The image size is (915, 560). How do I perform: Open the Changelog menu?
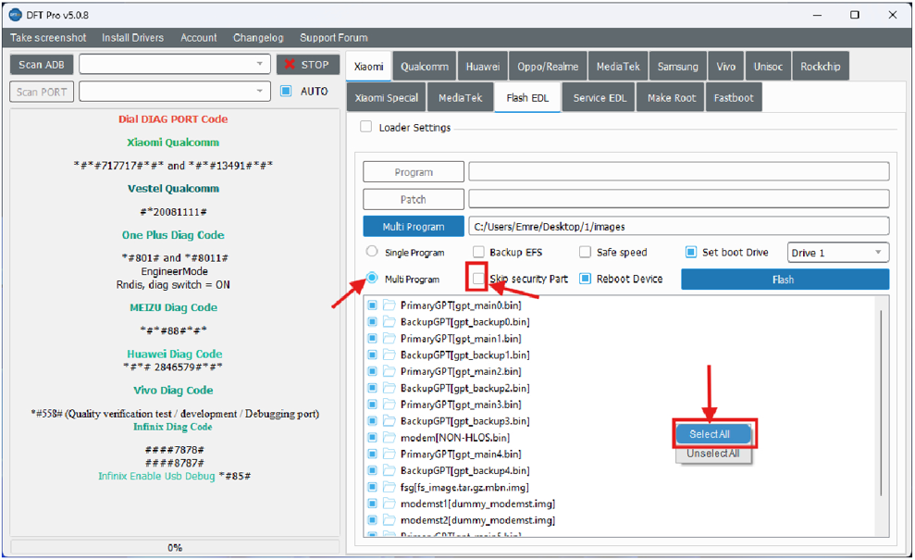(258, 37)
